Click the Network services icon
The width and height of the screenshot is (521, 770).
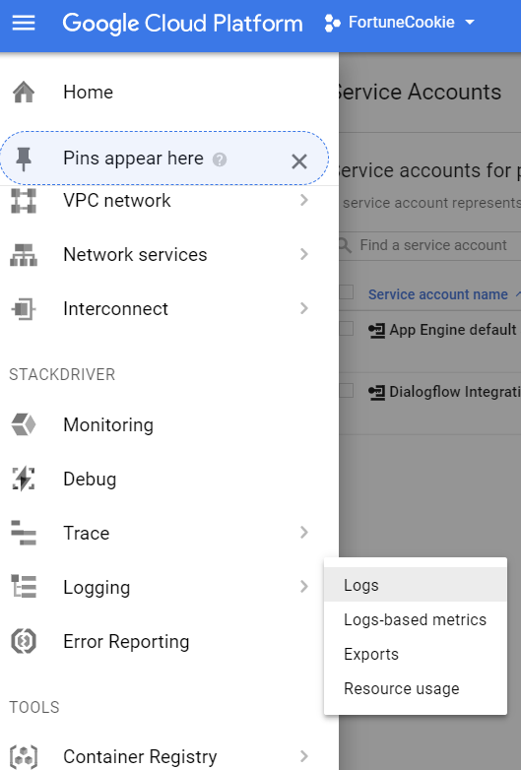[x=24, y=255]
